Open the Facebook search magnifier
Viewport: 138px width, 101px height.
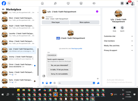click(9, 3)
